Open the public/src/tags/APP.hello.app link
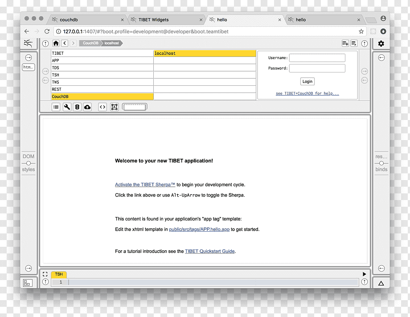410x317 pixels. point(199,229)
